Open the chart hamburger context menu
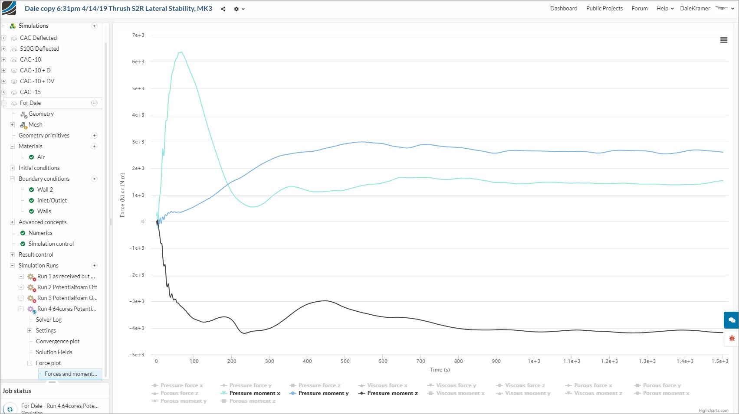 [723, 40]
